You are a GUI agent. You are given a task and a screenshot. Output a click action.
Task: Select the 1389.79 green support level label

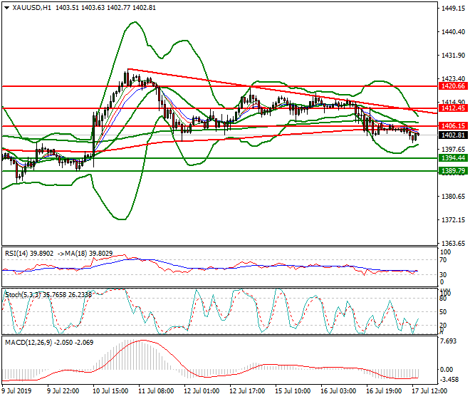[453, 171]
